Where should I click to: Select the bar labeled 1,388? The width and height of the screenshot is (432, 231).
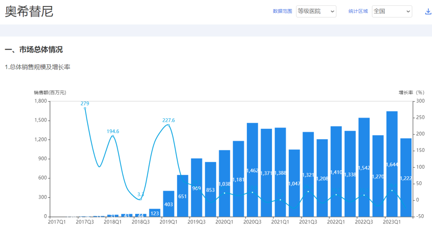coord(280,172)
